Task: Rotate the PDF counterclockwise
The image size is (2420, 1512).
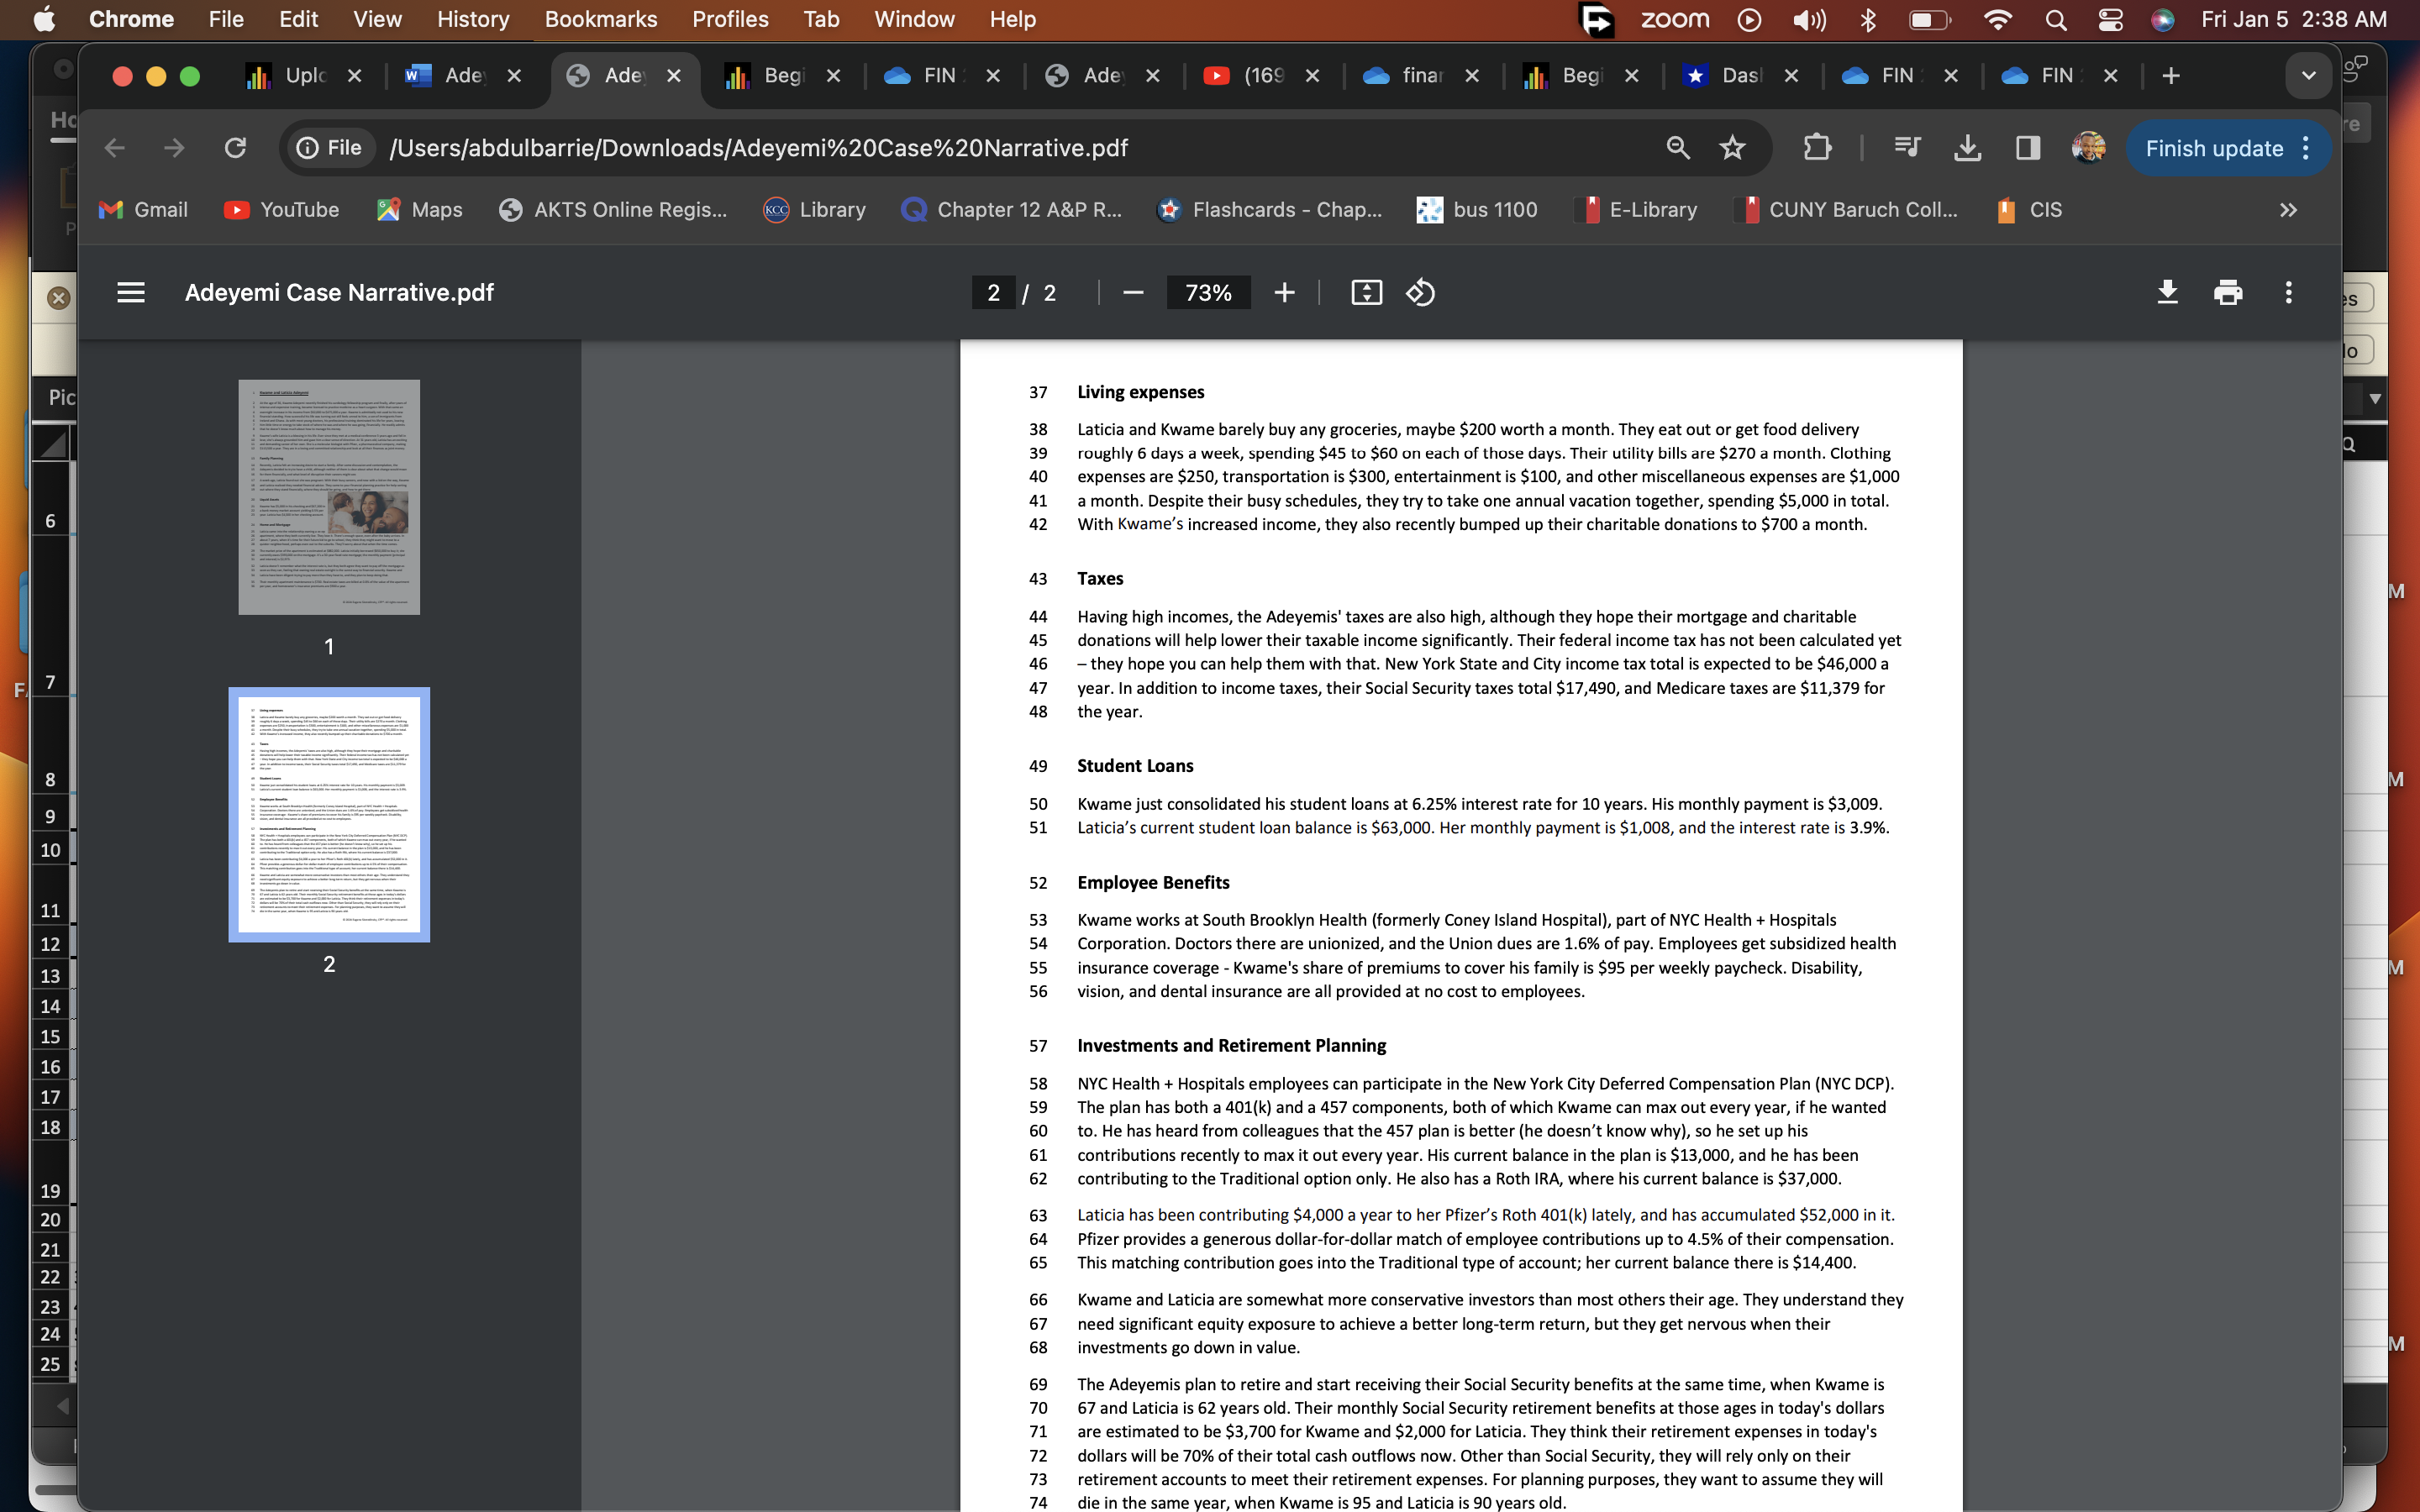Action: (x=1420, y=293)
